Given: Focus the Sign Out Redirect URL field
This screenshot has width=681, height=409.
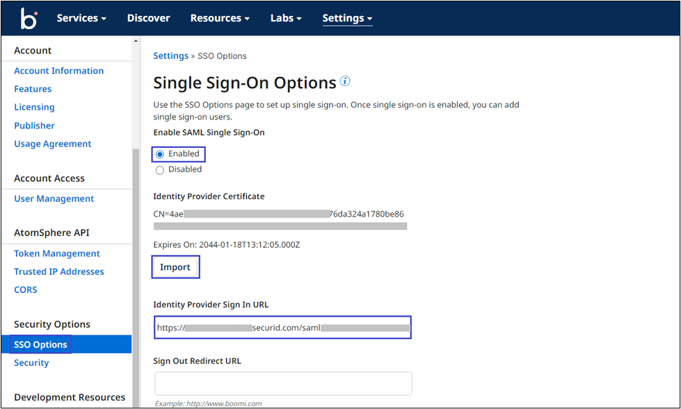Looking at the screenshot, I should click(282, 383).
